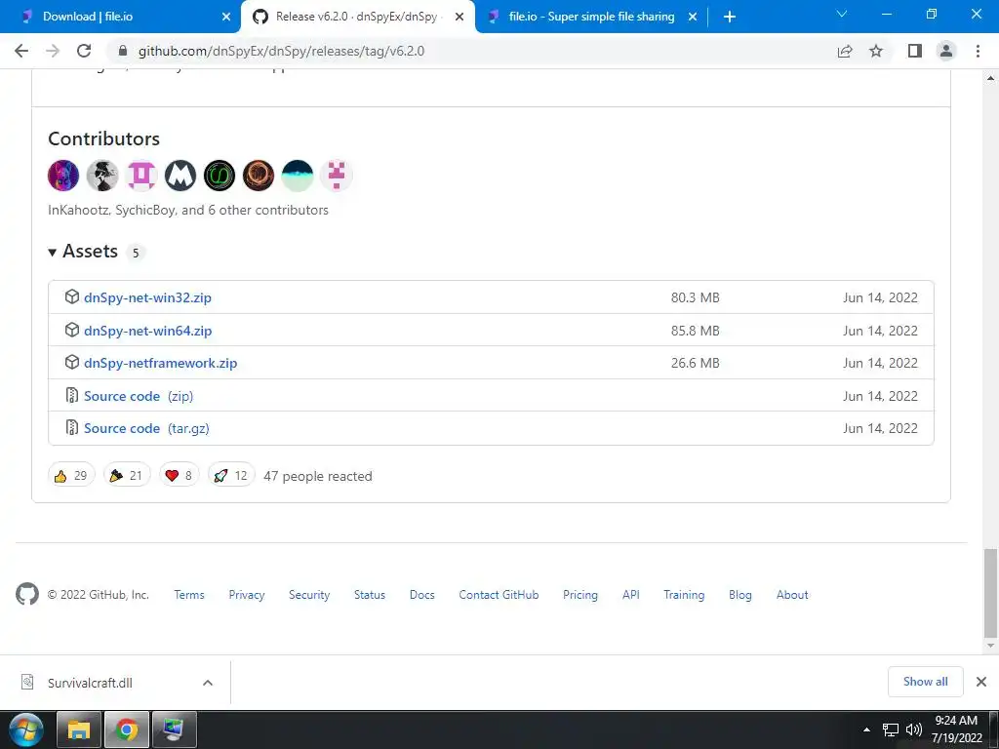The height and width of the screenshot is (749, 999).
Task: Download dnSpy-net-win64.zip
Action: pos(147,331)
